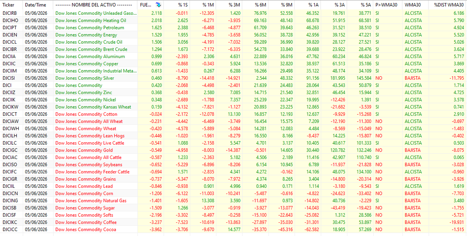Click Dow Jones Commodity Brent Crude
467x236 pixels.
coord(91,49)
